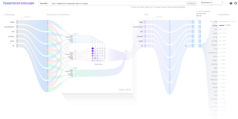Viewport: 238px width, 119px height.
Task: Click the Generate button
Action: [192, 3]
